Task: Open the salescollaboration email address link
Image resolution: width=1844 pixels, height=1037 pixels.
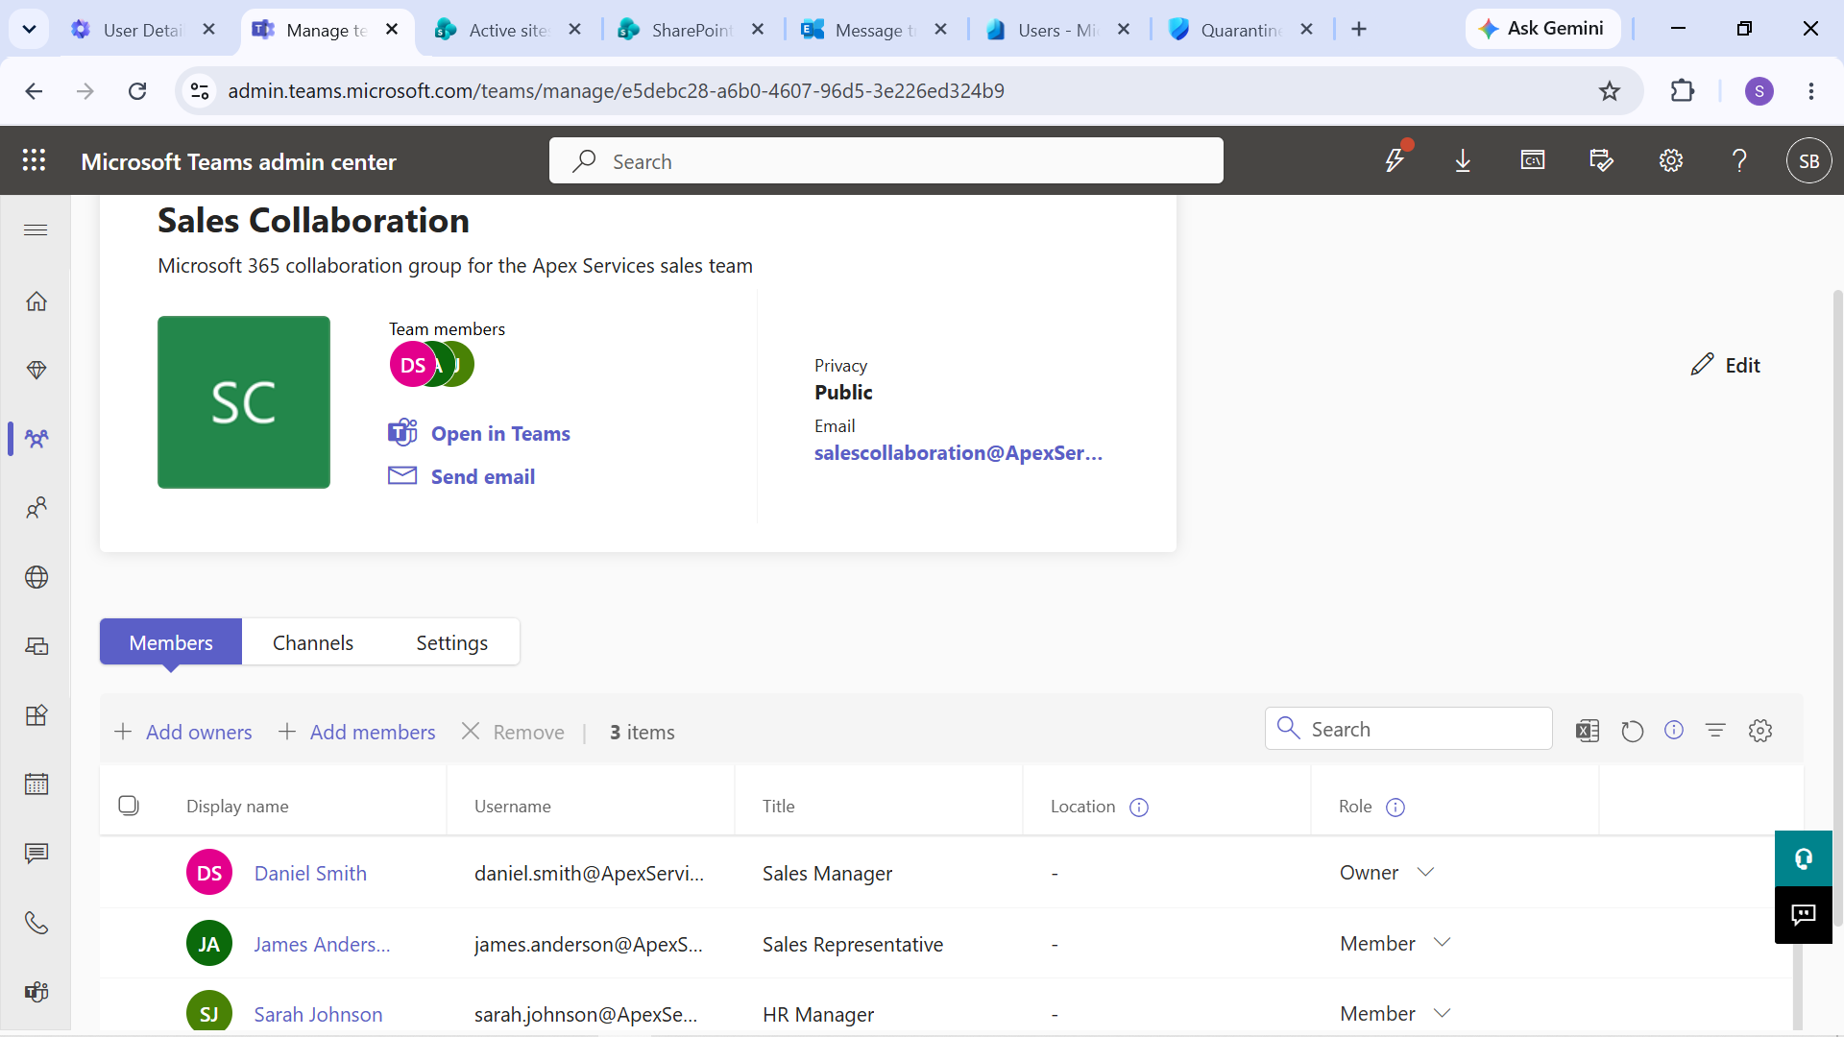Action: point(958,453)
